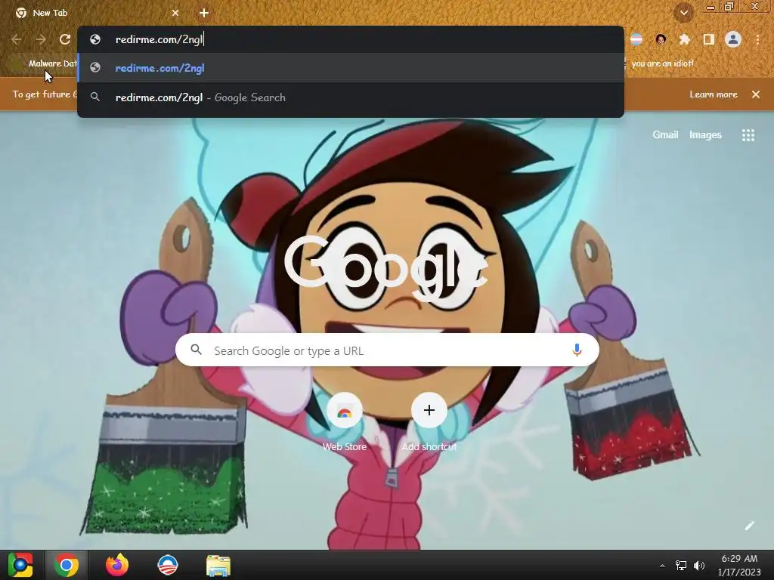This screenshot has height=580, width=774.
Task: Select the New Tab tab
Action: point(98,13)
